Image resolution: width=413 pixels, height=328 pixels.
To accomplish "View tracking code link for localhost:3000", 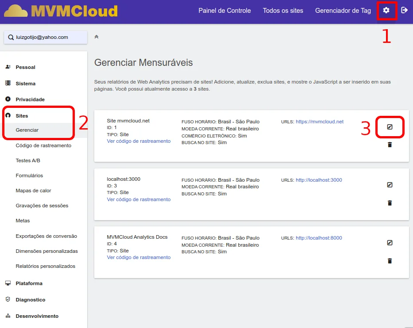I will coord(139,199).
